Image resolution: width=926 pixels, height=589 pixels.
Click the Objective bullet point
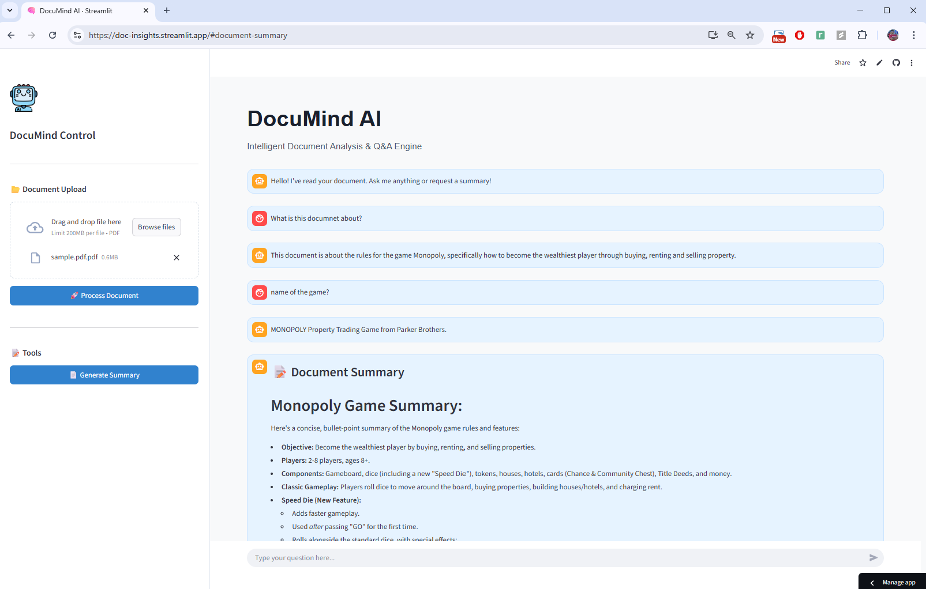click(408, 447)
